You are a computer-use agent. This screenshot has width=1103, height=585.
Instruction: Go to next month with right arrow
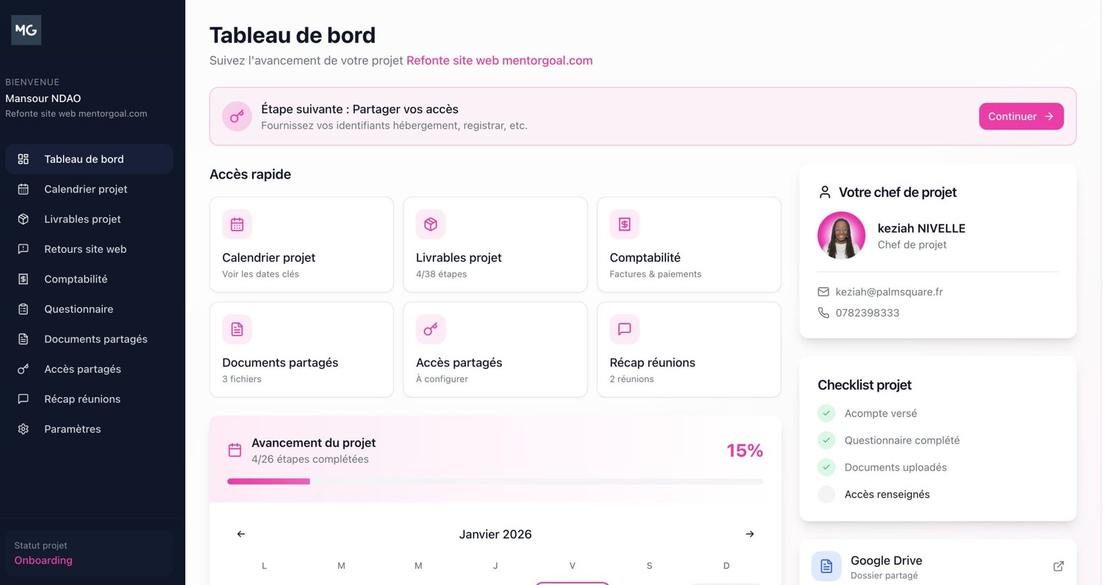(x=750, y=534)
